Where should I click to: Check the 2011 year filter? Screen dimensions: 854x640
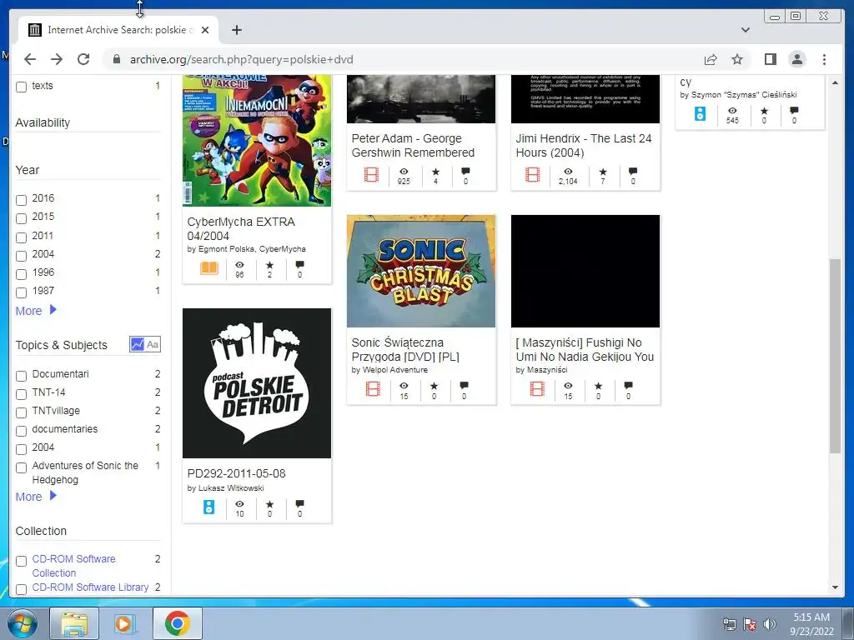coord(21,237)
